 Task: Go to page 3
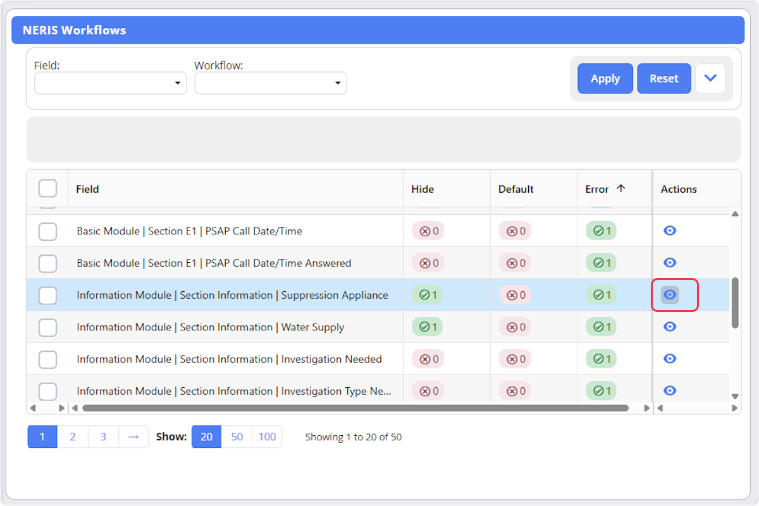click(x=103, y=437)
